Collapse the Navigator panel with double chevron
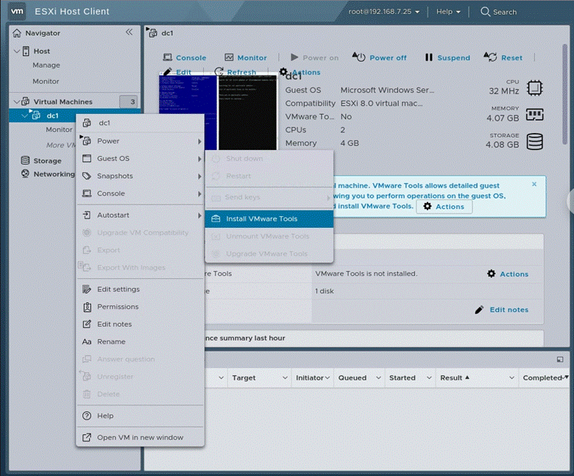The image size is (574, 476). tap(130, 32)
